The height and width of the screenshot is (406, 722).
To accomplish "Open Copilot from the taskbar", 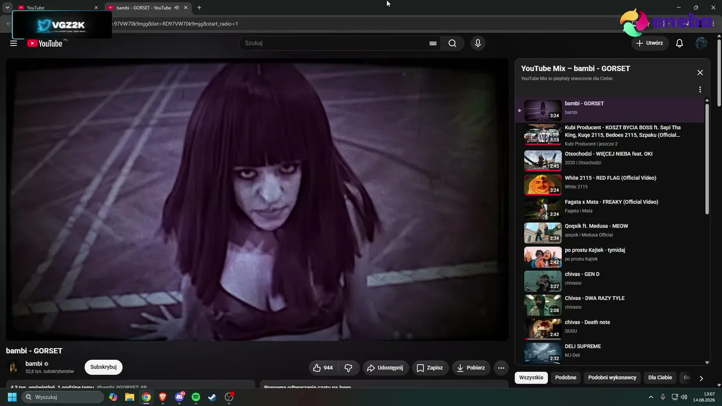I will tap(113, 397).
